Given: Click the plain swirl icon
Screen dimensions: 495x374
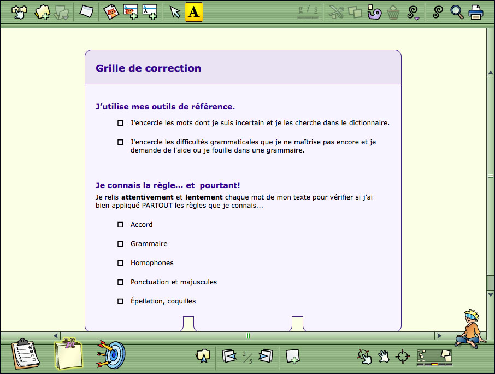Looking at the screenshot, I should pyautogui.click(x=438, y=12).
